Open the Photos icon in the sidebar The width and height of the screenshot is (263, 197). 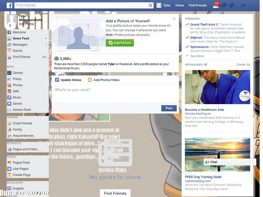click(x=9, y=85)
